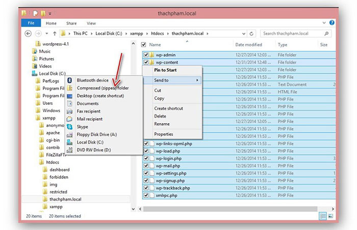Click the Forward navigation arrow
The image size is (357, 230).
pyautogui.click(x=38, y=34)
